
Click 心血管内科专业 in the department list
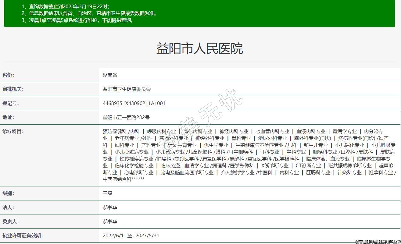(272, 131)
